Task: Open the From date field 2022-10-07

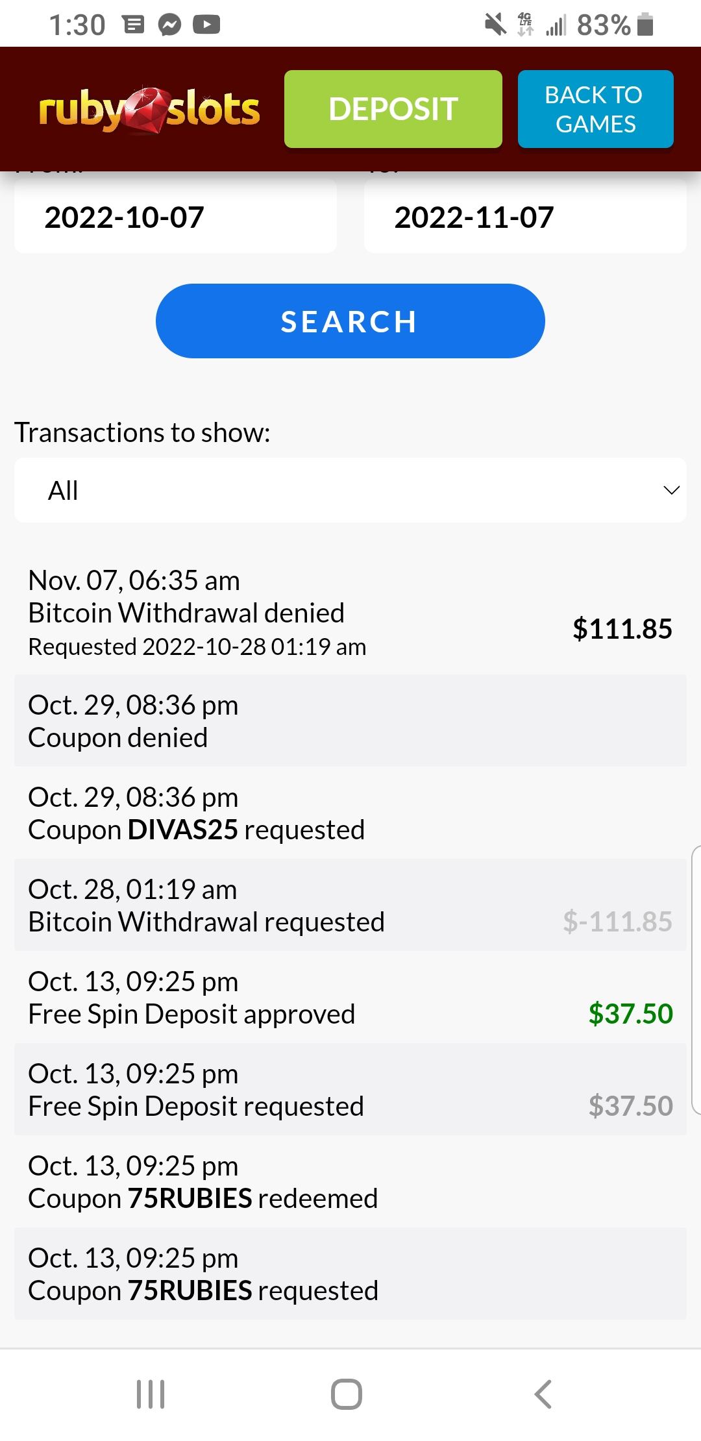Action: pyautogui.click(x=175, y=217)
